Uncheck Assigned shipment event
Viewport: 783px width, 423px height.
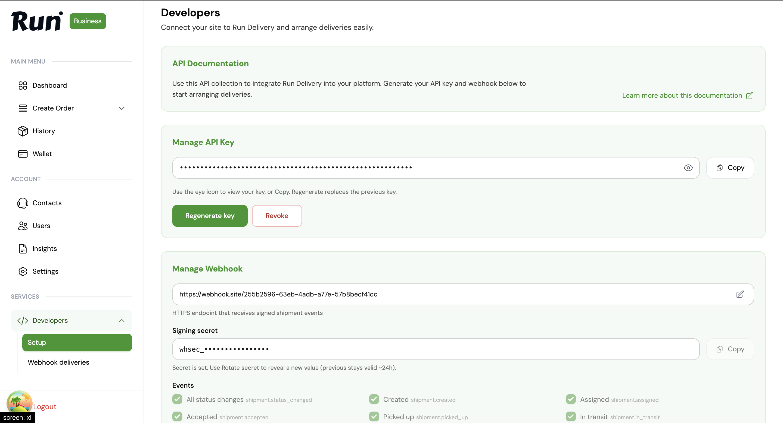coord(571,399)
